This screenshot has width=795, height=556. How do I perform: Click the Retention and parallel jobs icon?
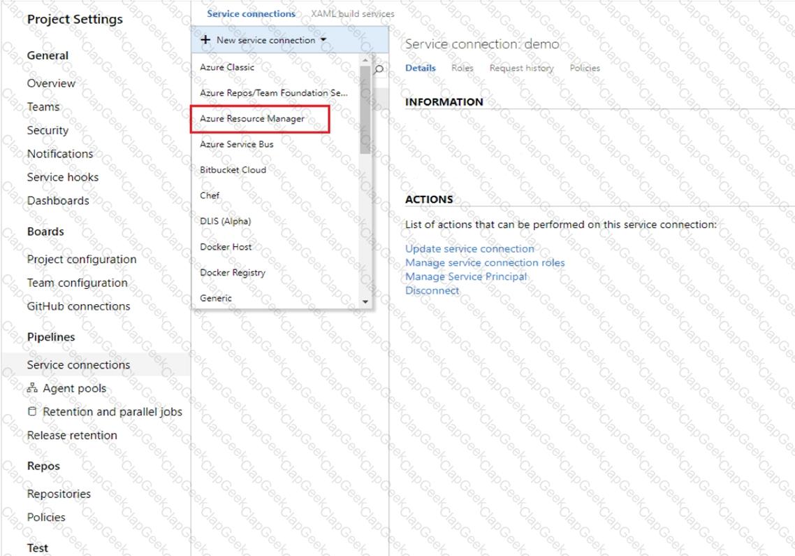click(32, 412)
